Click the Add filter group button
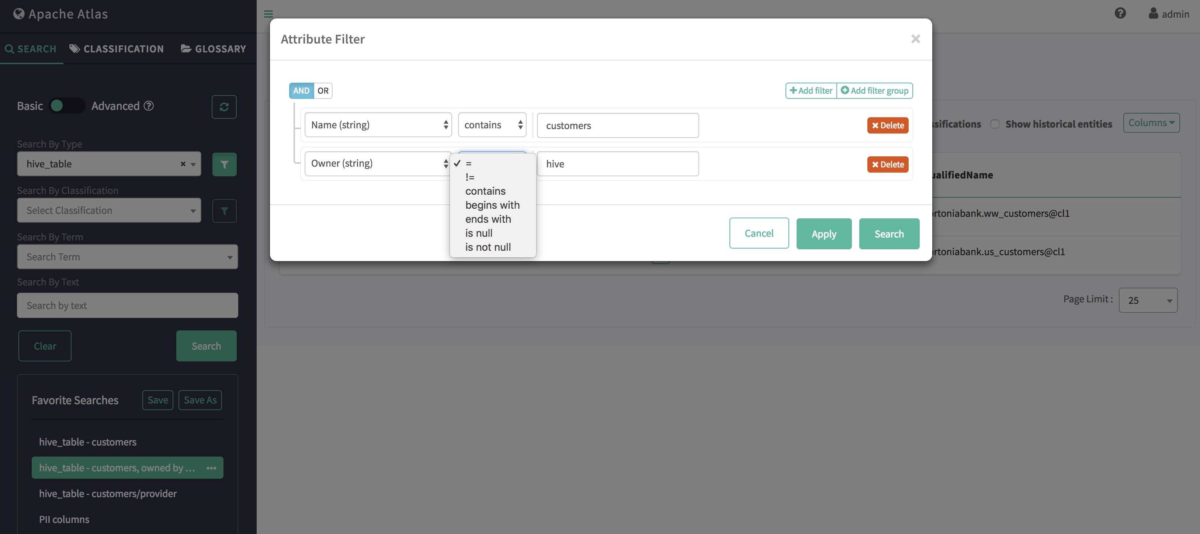This screenshot has width=1200, height=534. pyautogui.click(x=874, y=90)
